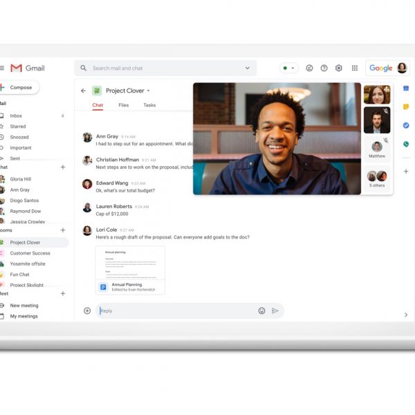
Task: Click the Support help icon
Action: [x=324, y=68]
